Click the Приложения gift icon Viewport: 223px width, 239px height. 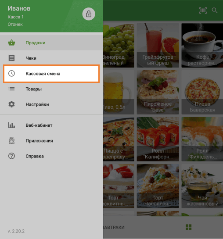click(x=11, y=140)
